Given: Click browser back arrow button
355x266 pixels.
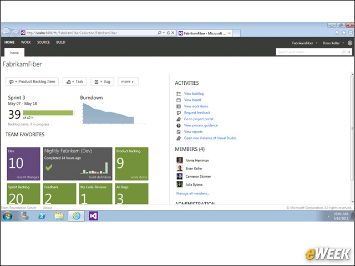Looking at the screenshot, I should tap(6, 33).
